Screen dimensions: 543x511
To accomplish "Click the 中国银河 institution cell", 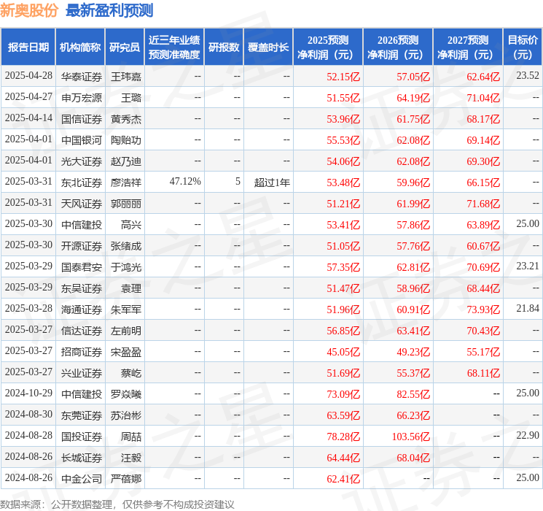I will (x=82, y=140).
